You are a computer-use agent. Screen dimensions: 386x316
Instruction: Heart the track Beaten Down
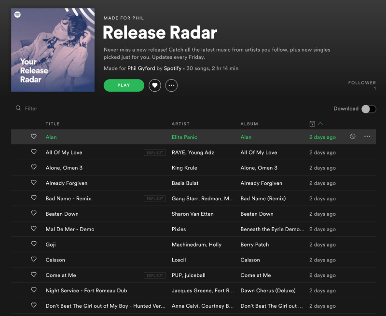point(34,213)
